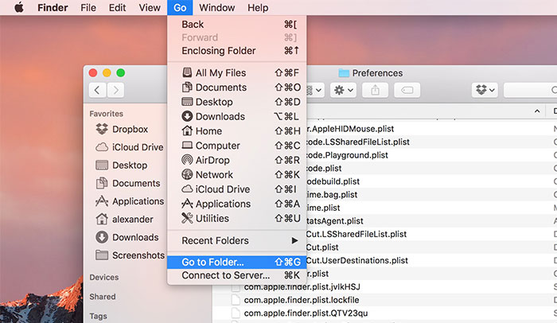This screenshot has width=557, height=323.
Task: Open the Apple menu logo
Action: tap(19, 7)
